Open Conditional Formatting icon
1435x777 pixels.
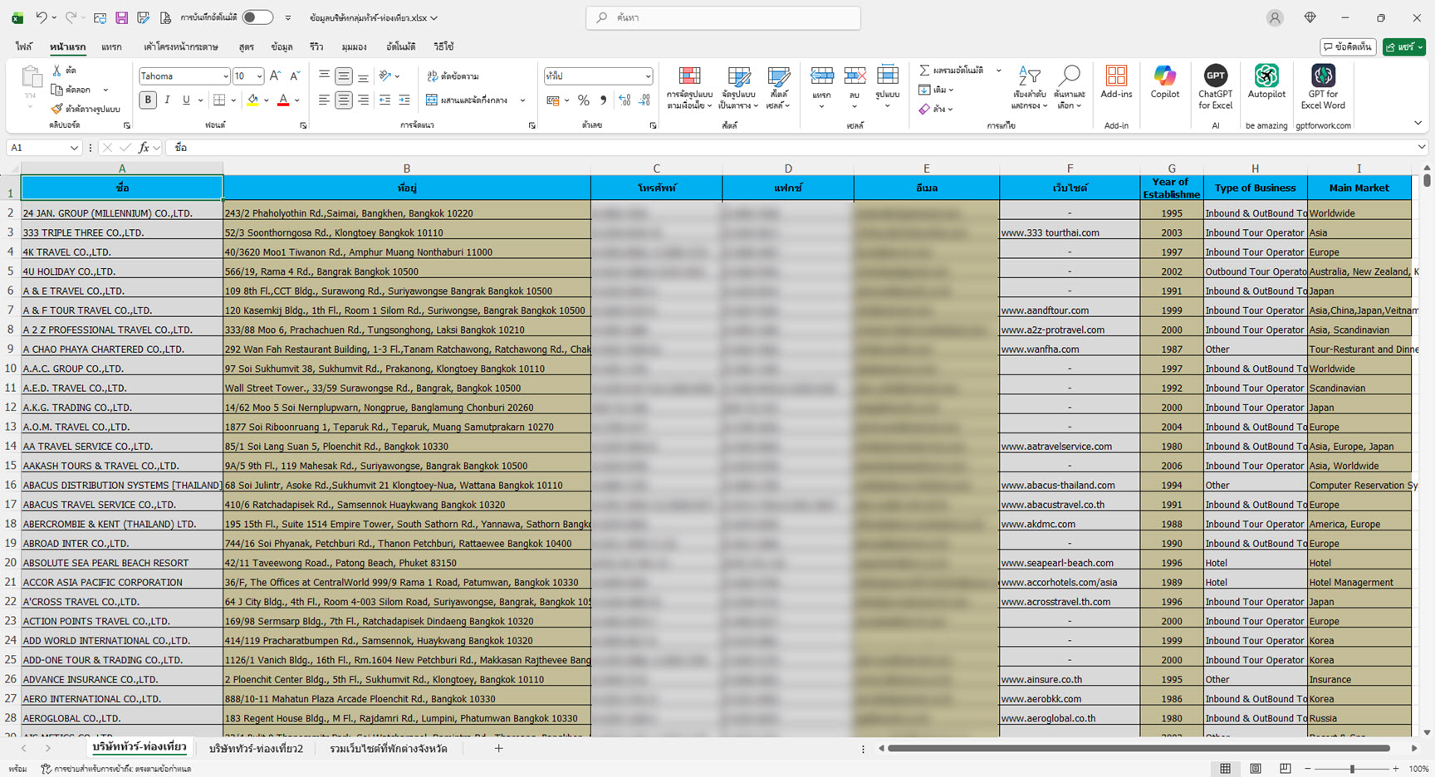click(689, 77)
